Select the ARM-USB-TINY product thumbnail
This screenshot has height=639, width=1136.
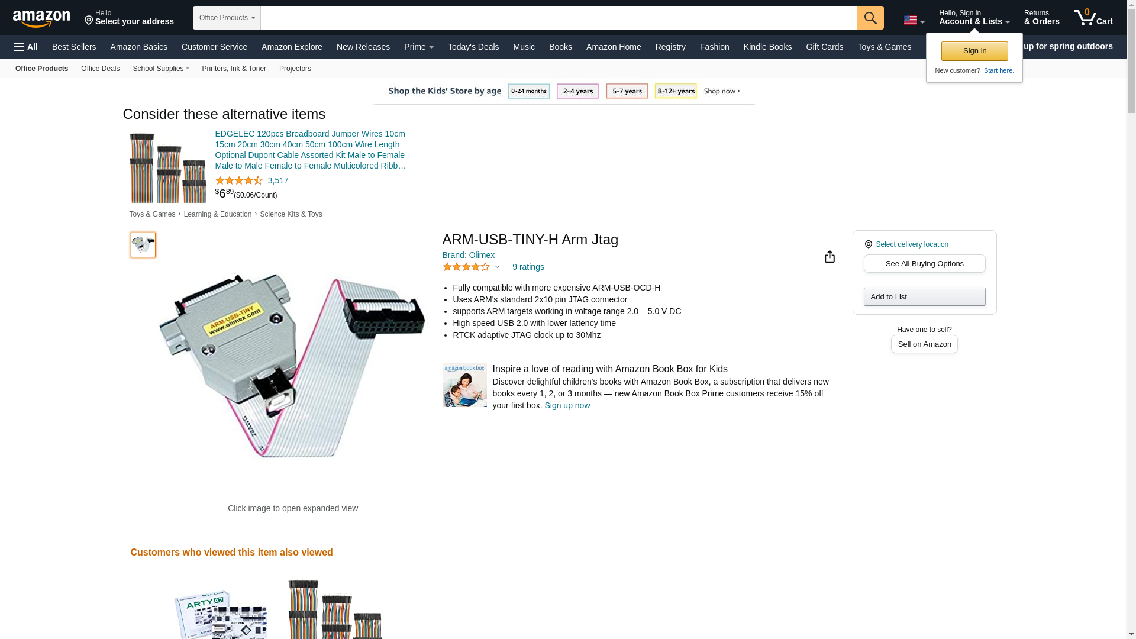(x=143, y=245)
